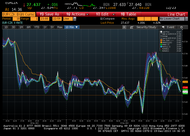
Task: Select the 1M range tab
Action: [x=21, y=27]
